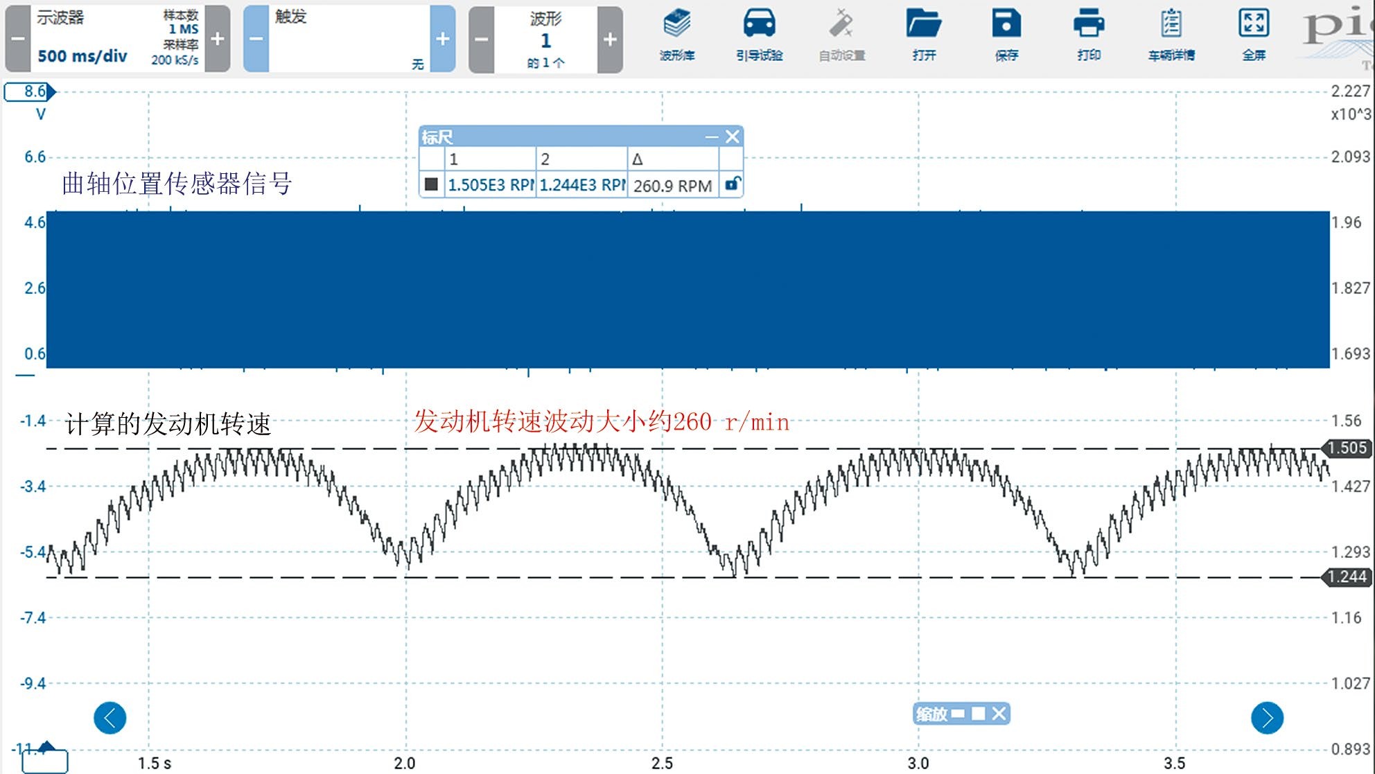Collapse the 标尺 ruler panel with the minus
The width and height of the screenshot is (1375, 774).
[710, 137]
